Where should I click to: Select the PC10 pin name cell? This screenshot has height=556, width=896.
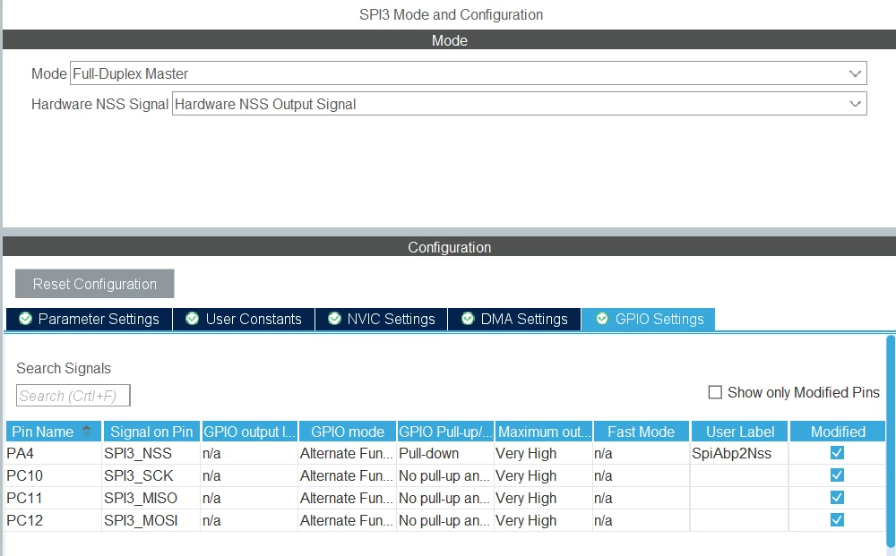[54, 475]
